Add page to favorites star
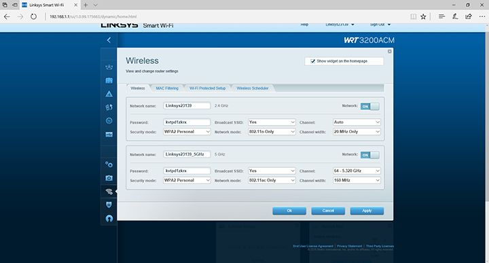Viewport: 489px width, 263px height. click(x=423, y=16)
